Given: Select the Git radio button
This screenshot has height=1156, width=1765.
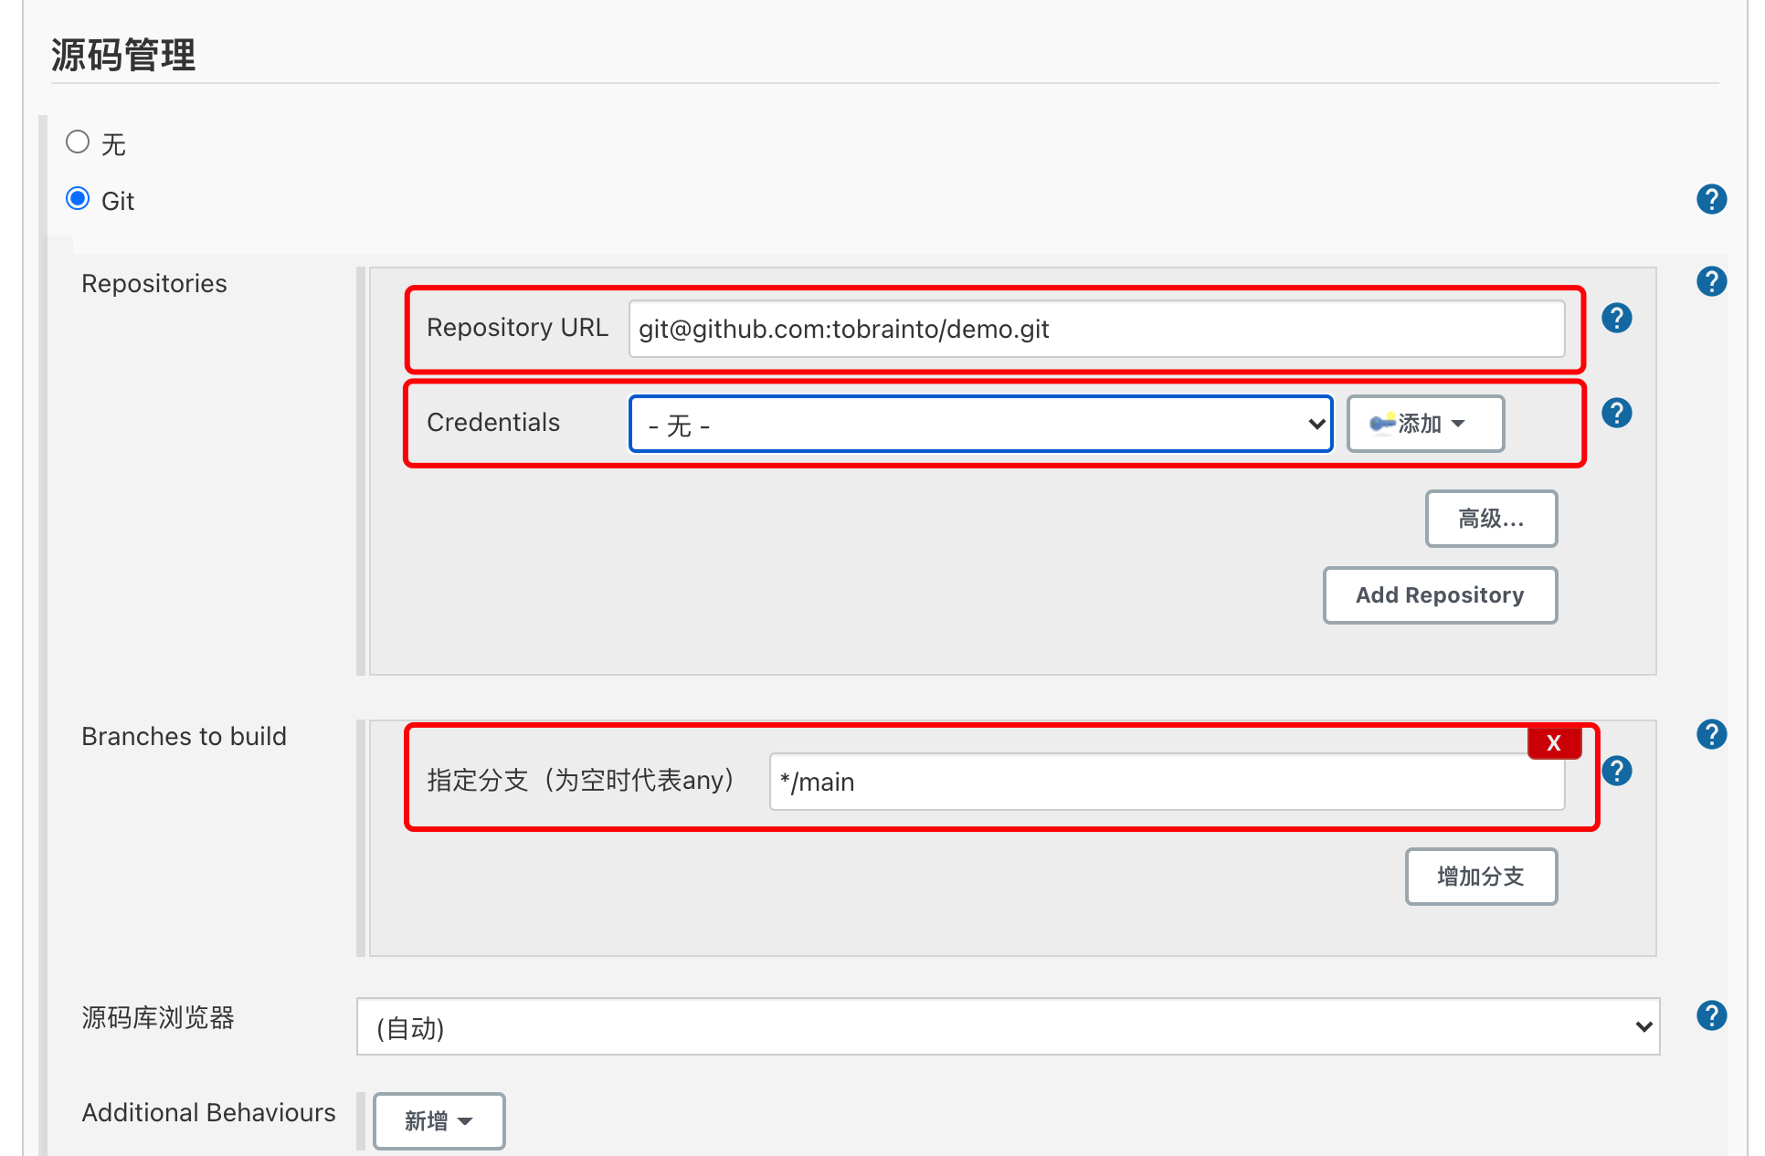Looking at the screenshot, I should coord(78,199).
